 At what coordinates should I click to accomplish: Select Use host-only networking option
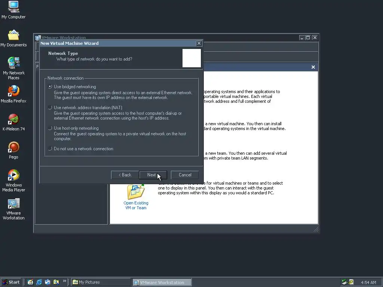[x=50, y=128]
